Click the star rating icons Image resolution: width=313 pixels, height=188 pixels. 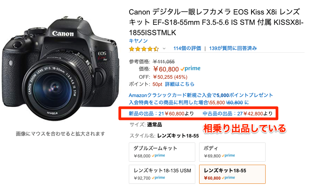[x=144, y=49]
